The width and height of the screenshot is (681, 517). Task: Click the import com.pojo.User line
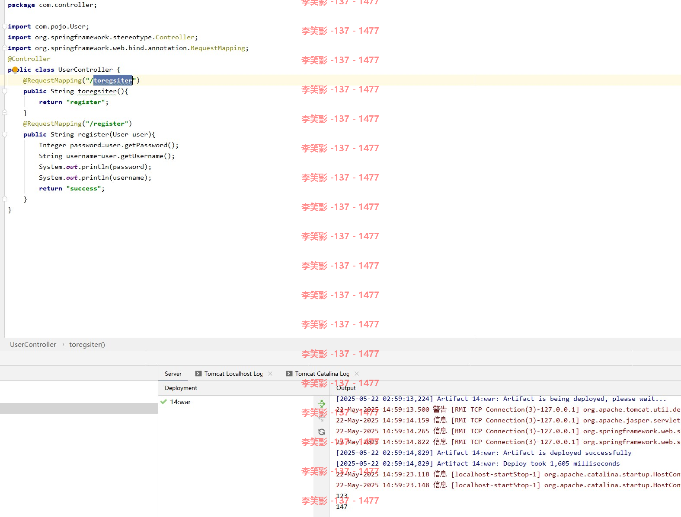[x=48, y=26]
